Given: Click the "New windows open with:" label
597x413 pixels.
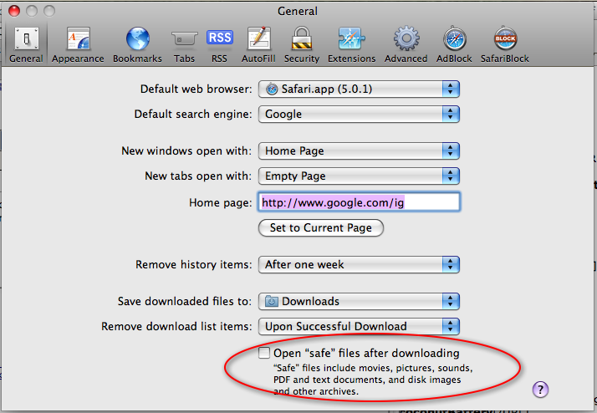Looking at the screenshot, I should [x=186, y=151].
